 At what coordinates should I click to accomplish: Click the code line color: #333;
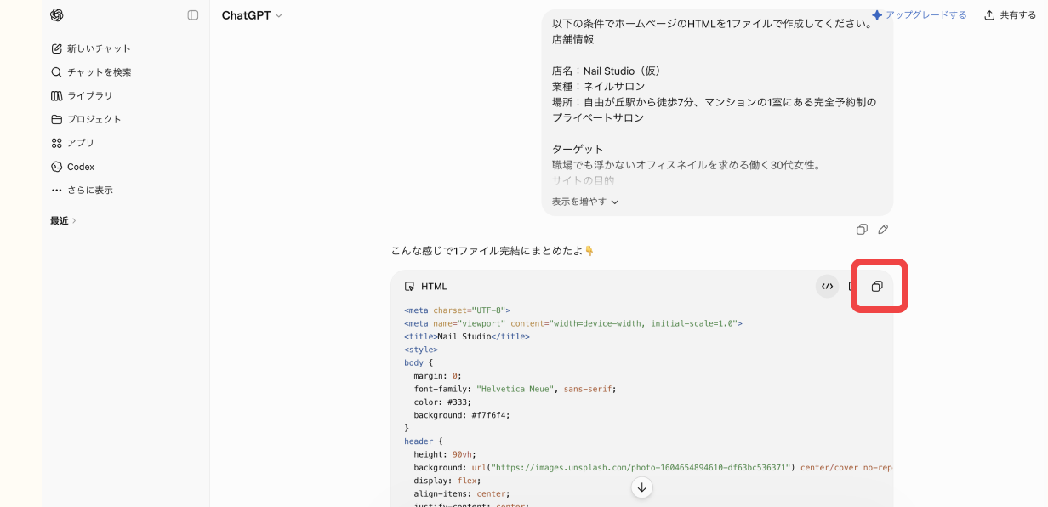(x=442, y=402)
